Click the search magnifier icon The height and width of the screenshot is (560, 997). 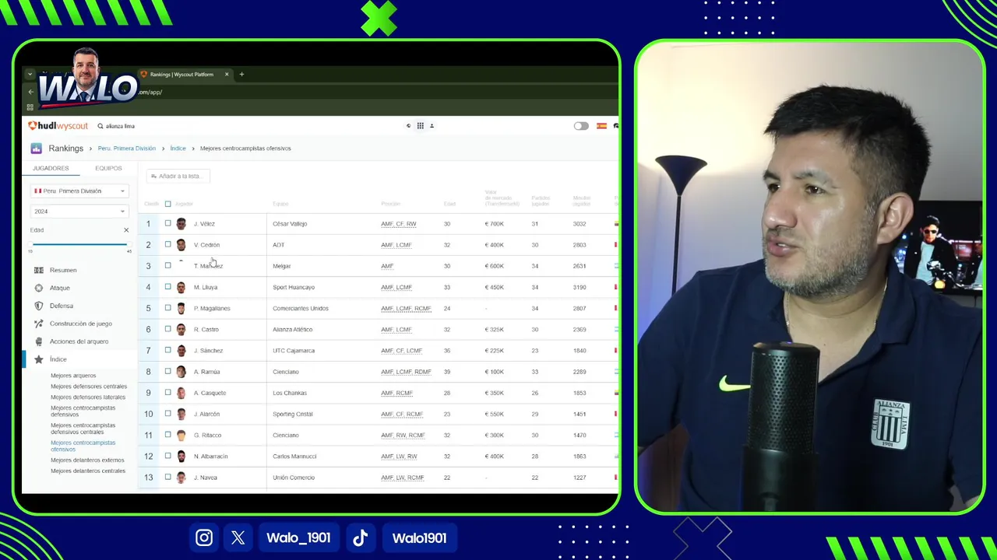click(100, 126)
